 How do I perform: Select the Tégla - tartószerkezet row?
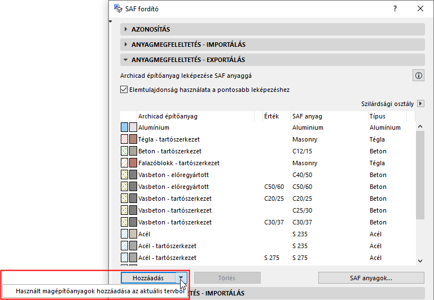(x=268, y=139)
